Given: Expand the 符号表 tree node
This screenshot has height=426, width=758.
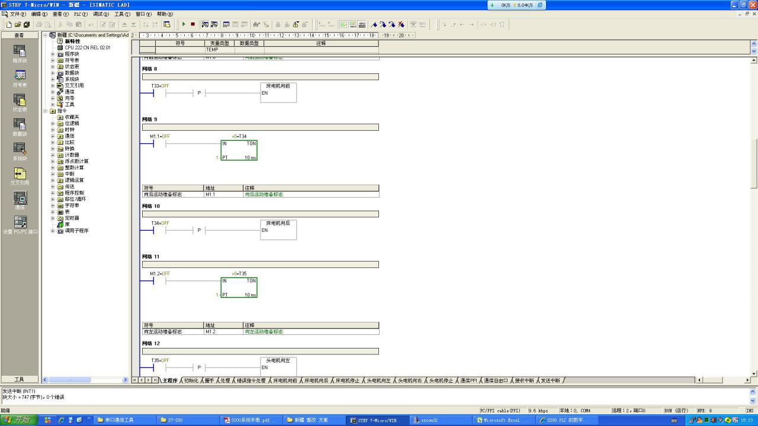Looking at the screenshot, I should [53, 60].
